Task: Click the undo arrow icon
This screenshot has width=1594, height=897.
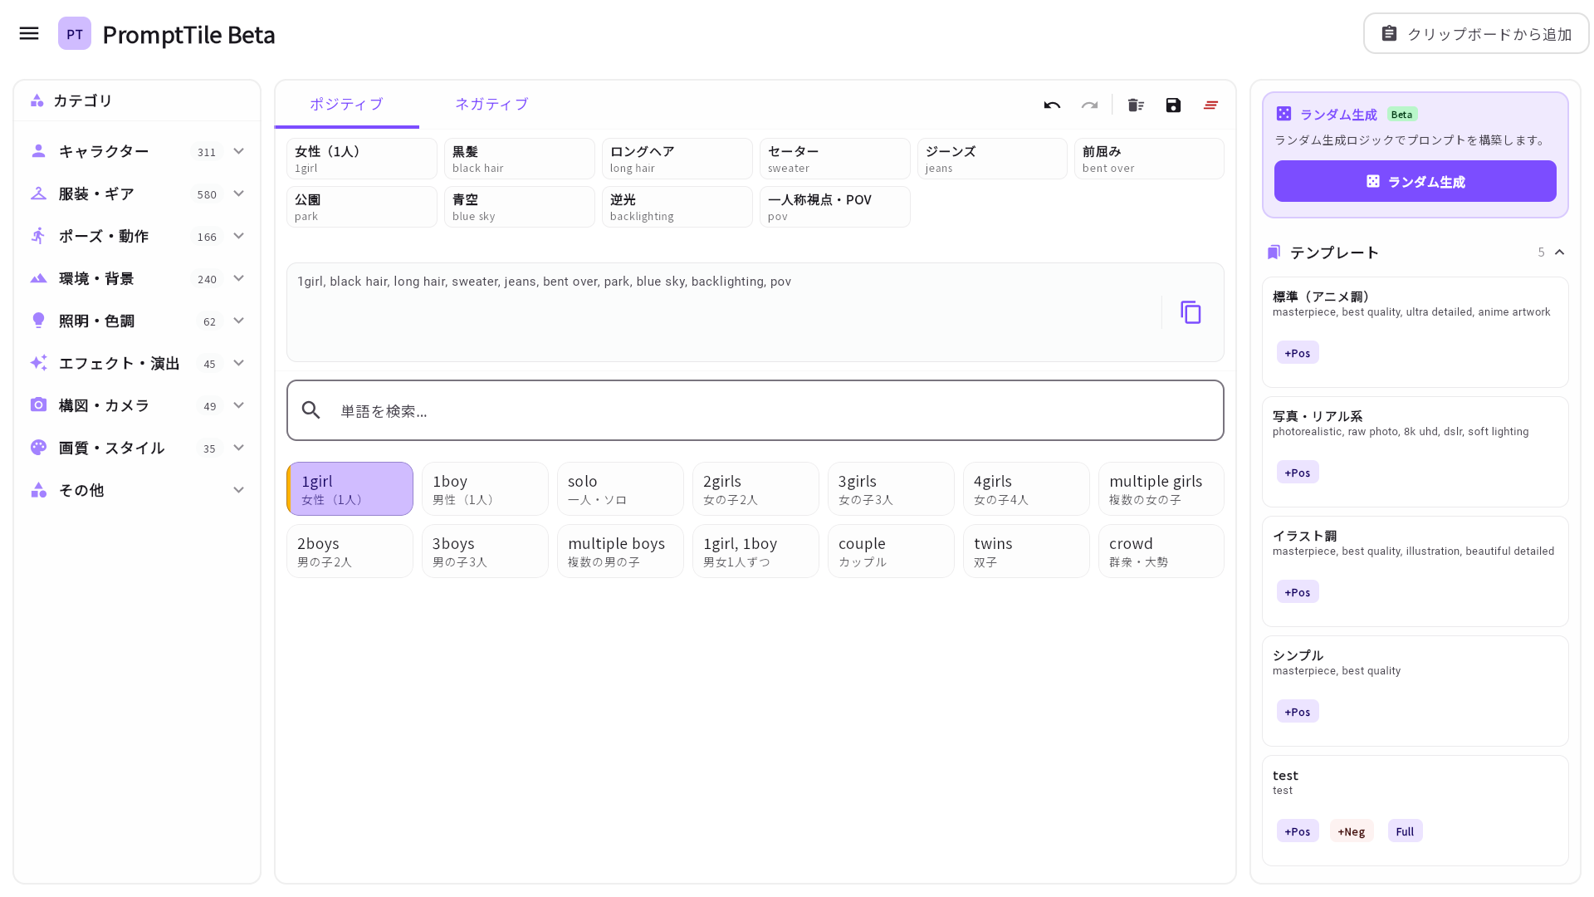Action: [x=1052, y=105]
